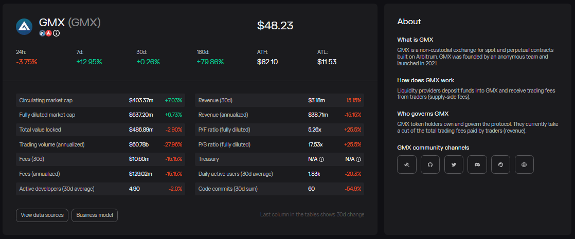The image size is (575, 239).
Task: Select the $48.23 price
Action: [275, 25]
